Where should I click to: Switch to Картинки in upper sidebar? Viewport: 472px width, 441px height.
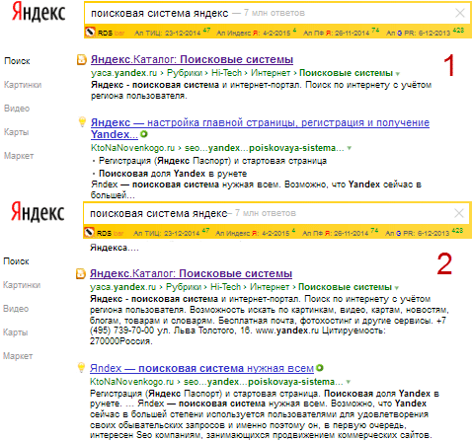point(23,85)
